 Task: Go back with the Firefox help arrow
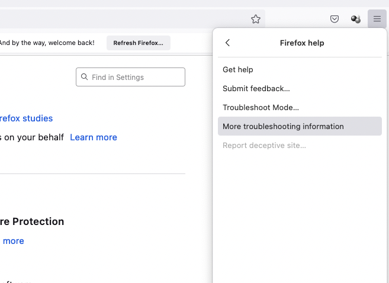227,43
